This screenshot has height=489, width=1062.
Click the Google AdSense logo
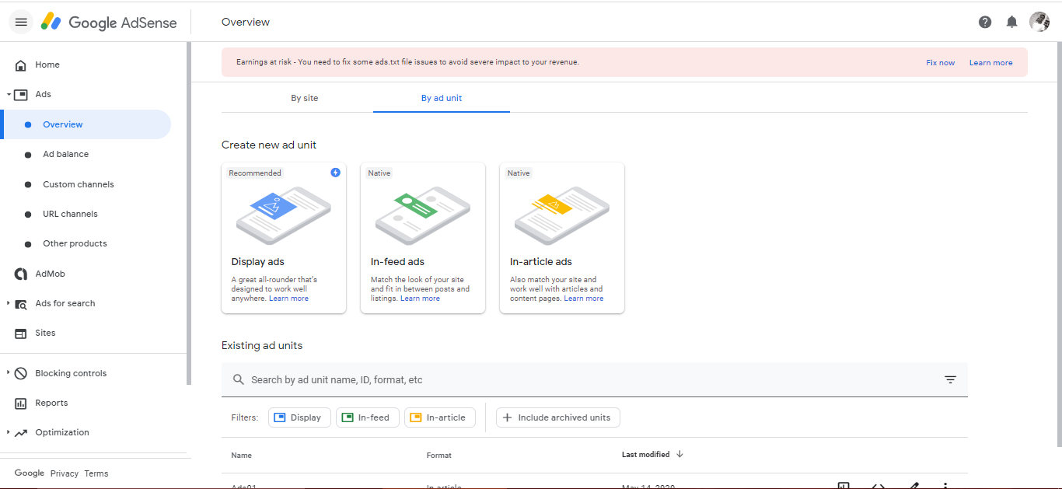point(109,23)
